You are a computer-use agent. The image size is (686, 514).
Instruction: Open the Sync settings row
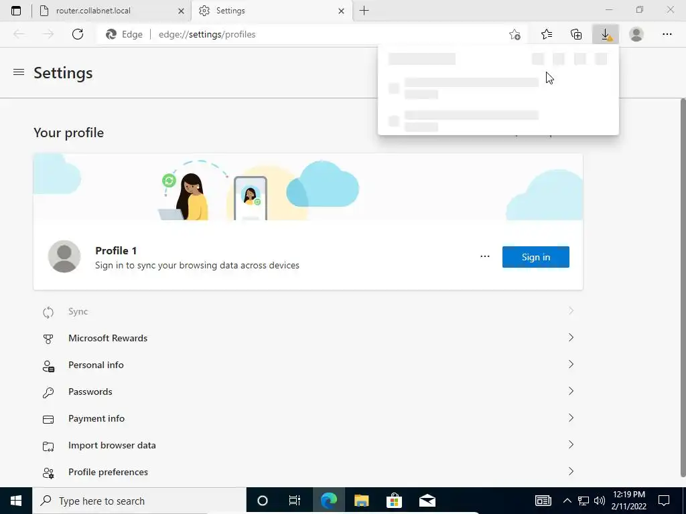(x=308, y=312)
